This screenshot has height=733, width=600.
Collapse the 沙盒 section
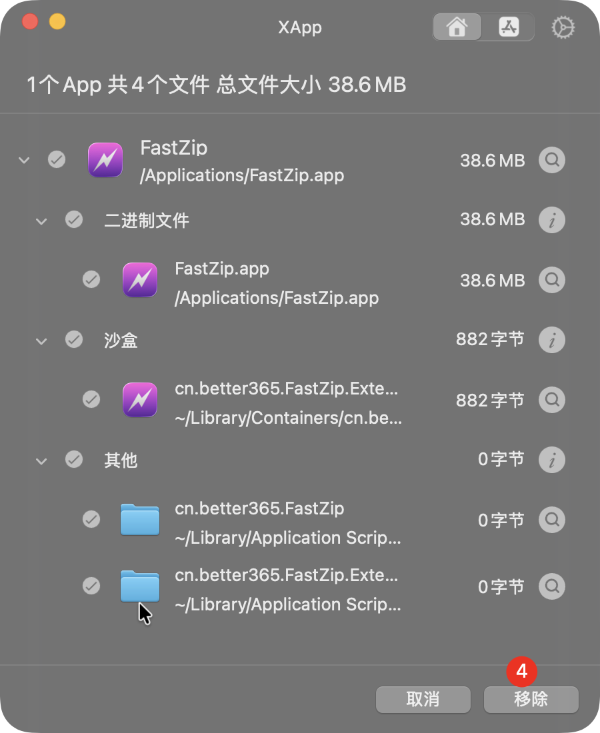pos(41,341)
